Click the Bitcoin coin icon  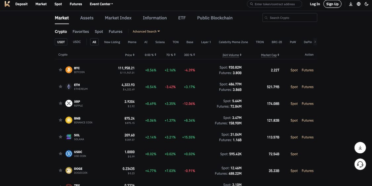tap(69, 70)
